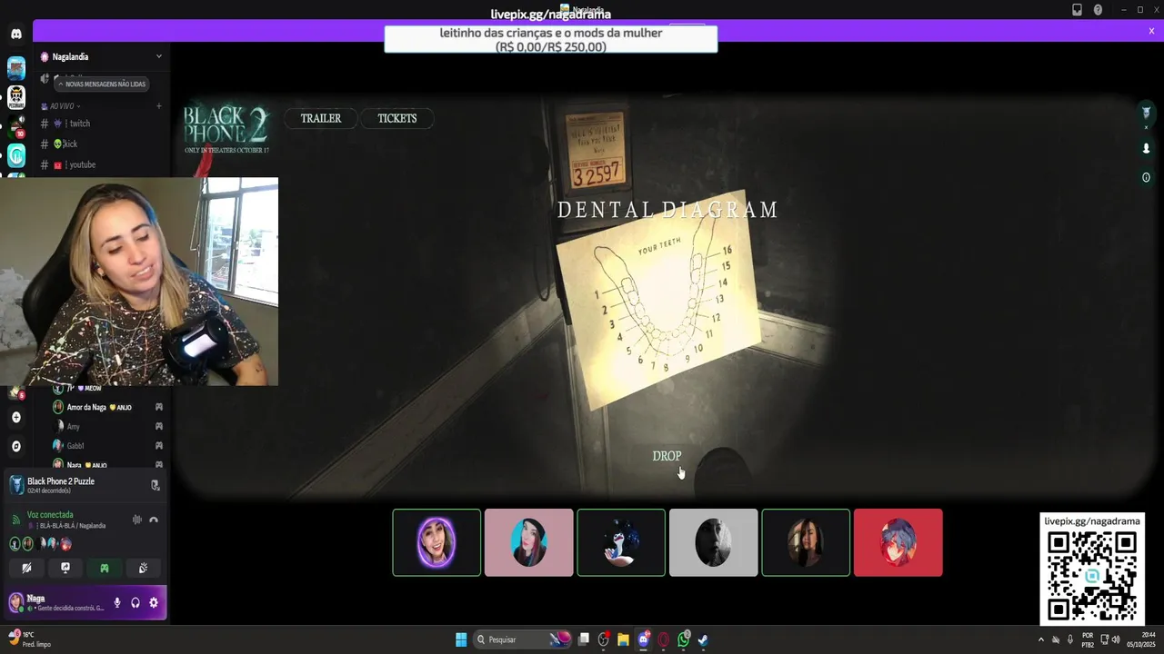The image size is (1164, 654).
Task: Click the dental diagram paper
Action: pyautogui.click(x=658, y=299)
